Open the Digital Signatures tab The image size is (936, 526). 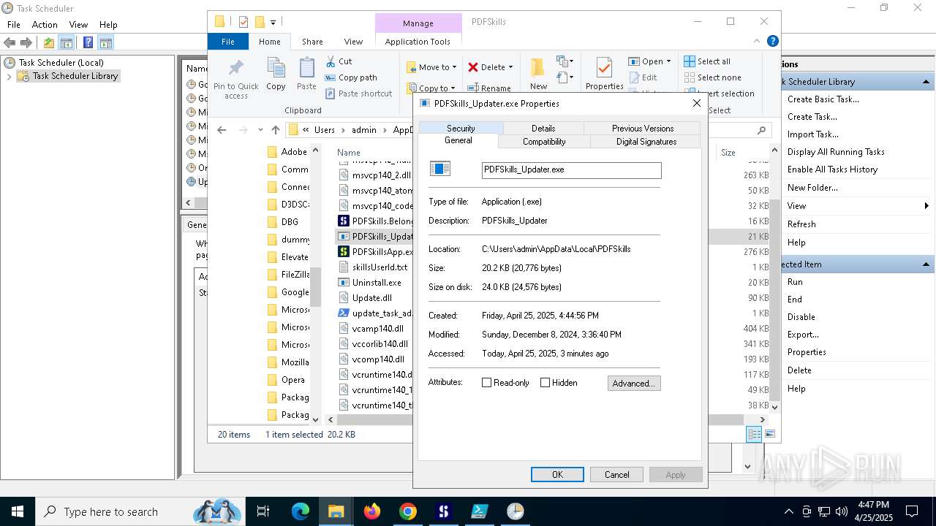click(646, 142)
